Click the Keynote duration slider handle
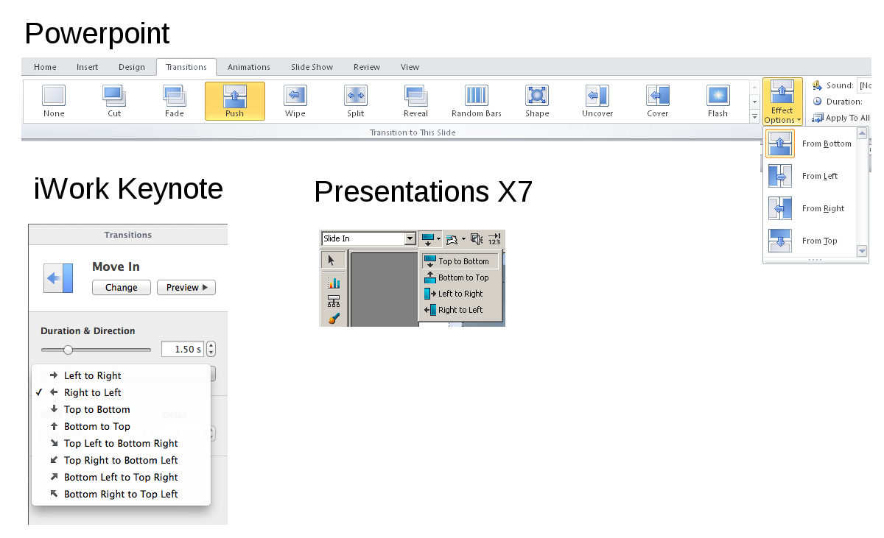The image size is (884, 538). pyautogui.click(x=68, y=350)
